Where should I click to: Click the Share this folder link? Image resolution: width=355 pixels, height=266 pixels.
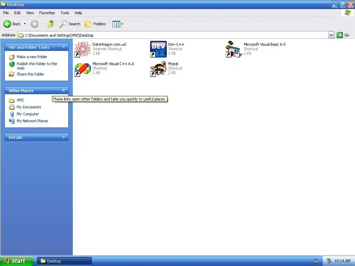(31, 74)
